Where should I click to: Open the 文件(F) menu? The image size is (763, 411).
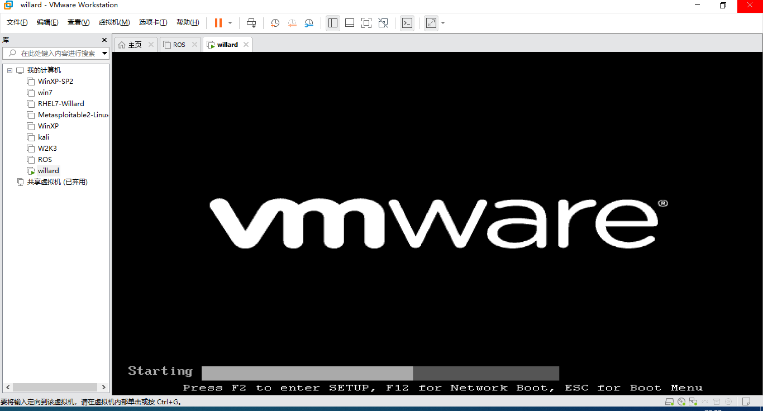(17, 22)
